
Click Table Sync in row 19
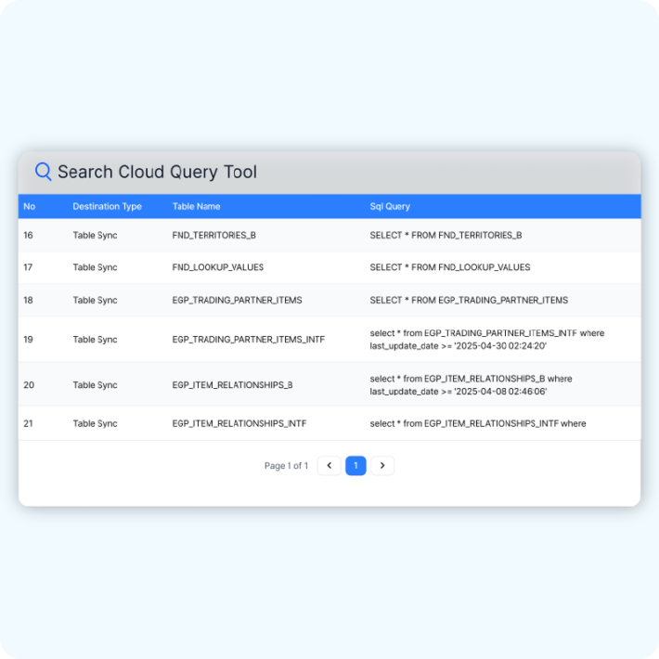pos(95,340)
